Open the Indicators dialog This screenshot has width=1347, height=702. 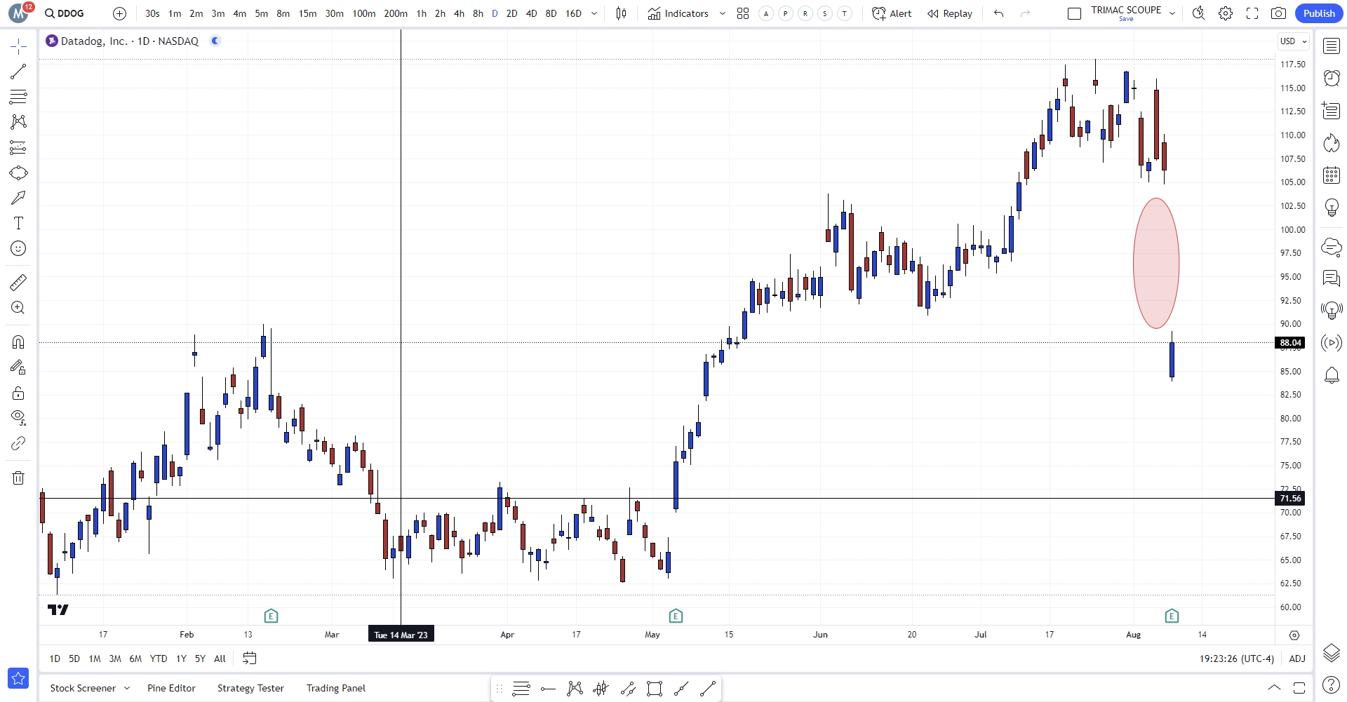[678, 13]
